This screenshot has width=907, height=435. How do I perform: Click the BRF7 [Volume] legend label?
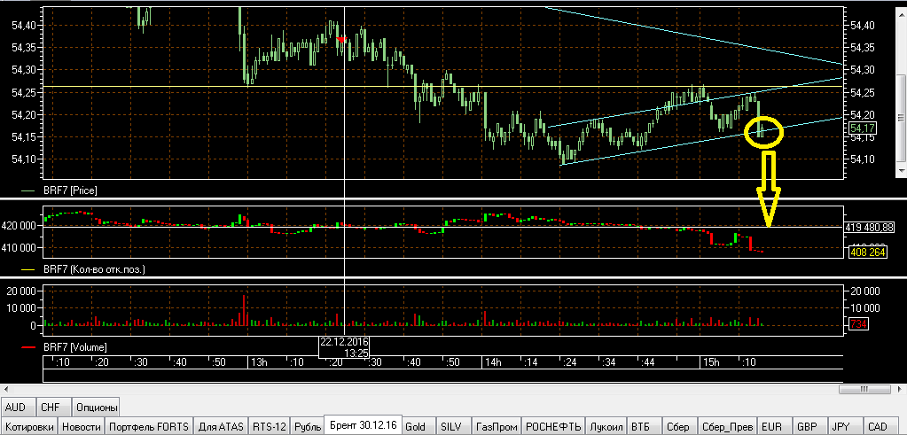point(74,347)
